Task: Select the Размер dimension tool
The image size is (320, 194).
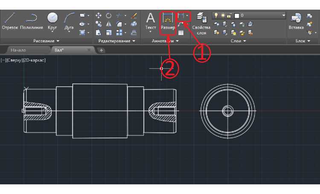Action: 168,21
